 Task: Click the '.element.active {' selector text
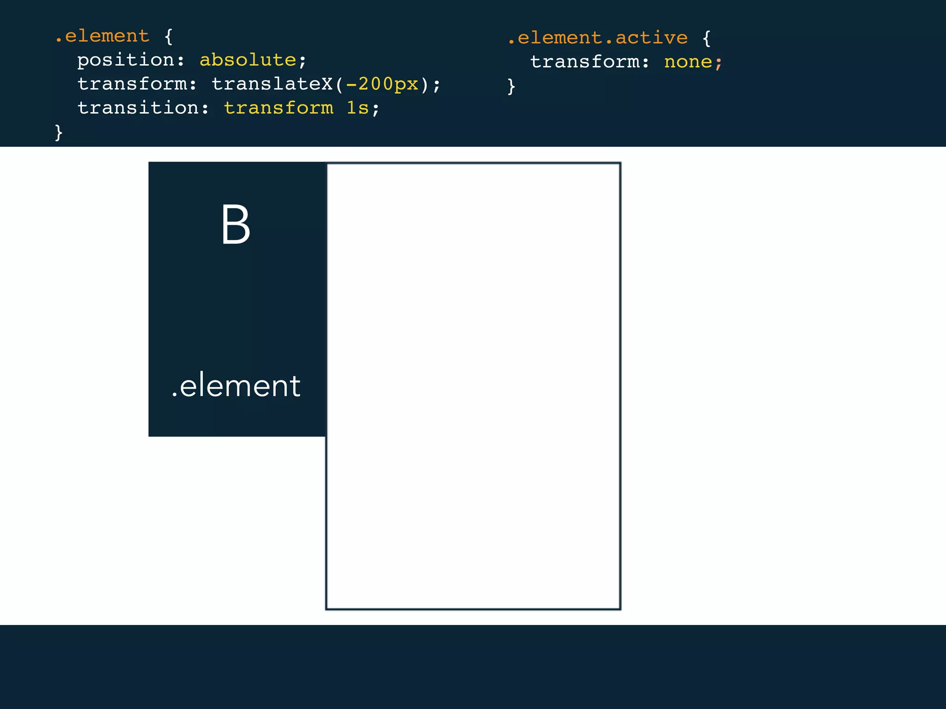pyautogui.click(x=609, y=38)
